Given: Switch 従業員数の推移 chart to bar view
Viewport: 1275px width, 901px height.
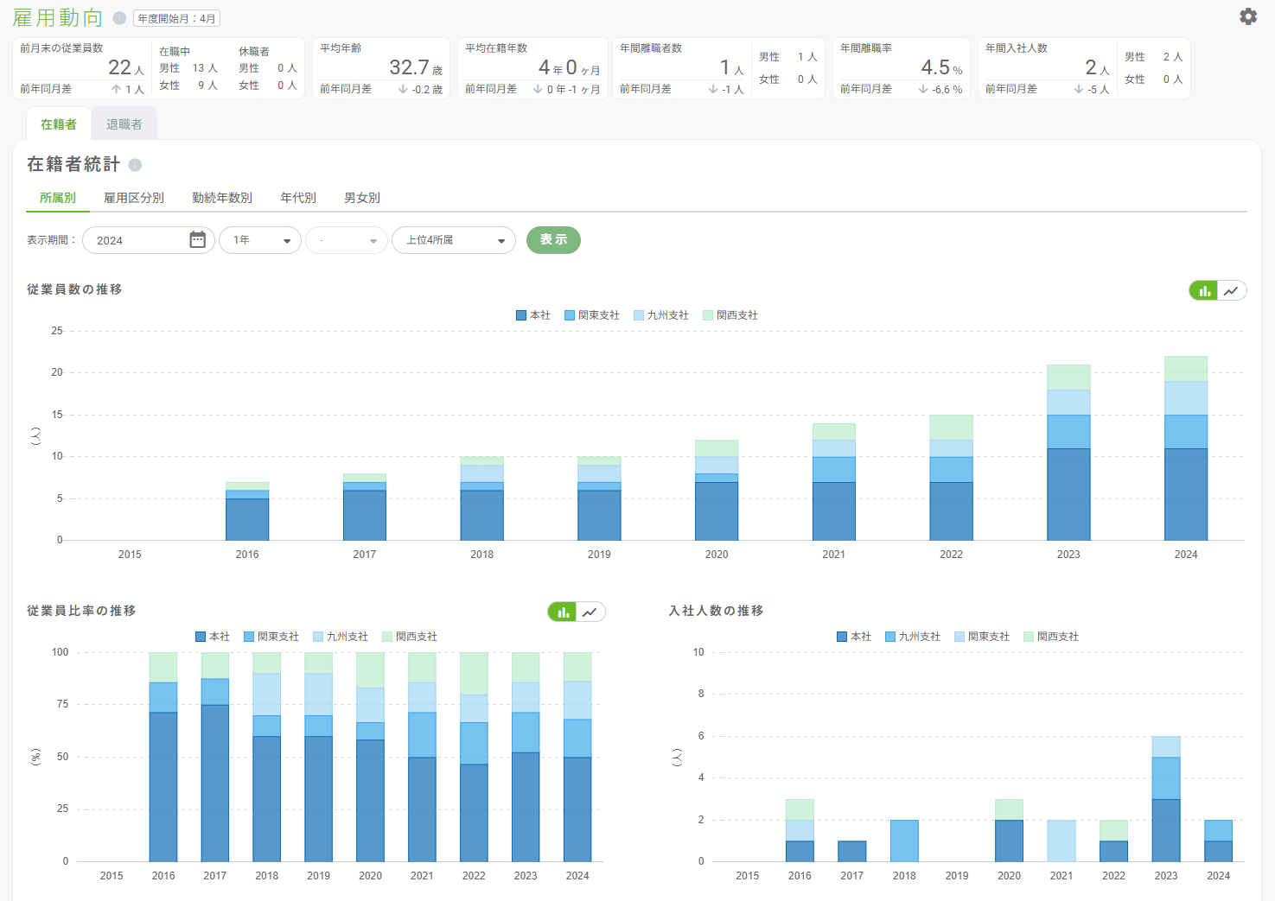Looking at the screenshot, I should [1203, 291].
